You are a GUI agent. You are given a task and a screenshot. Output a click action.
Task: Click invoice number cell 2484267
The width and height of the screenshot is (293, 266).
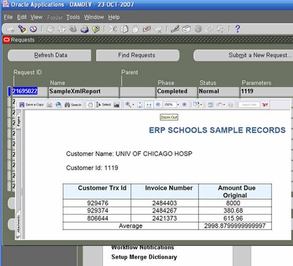coord(165,211)
